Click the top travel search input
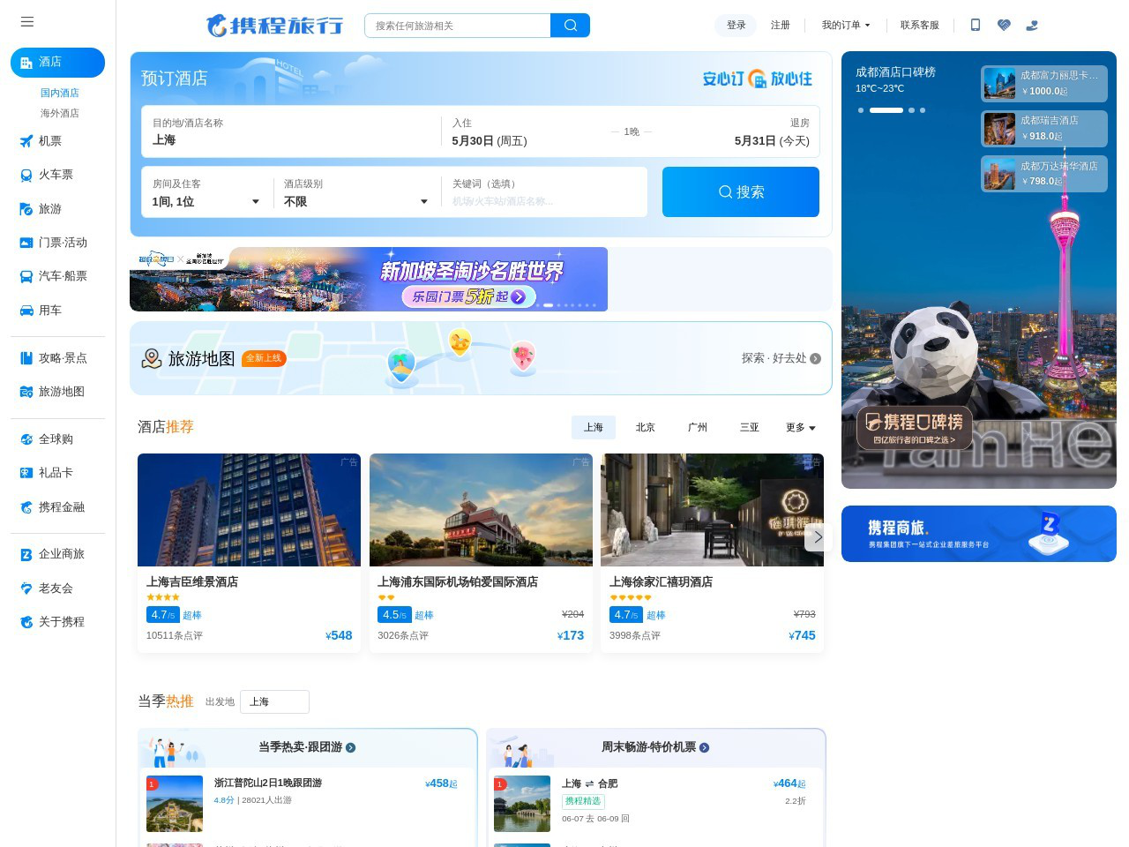 (x=458, y=26)
